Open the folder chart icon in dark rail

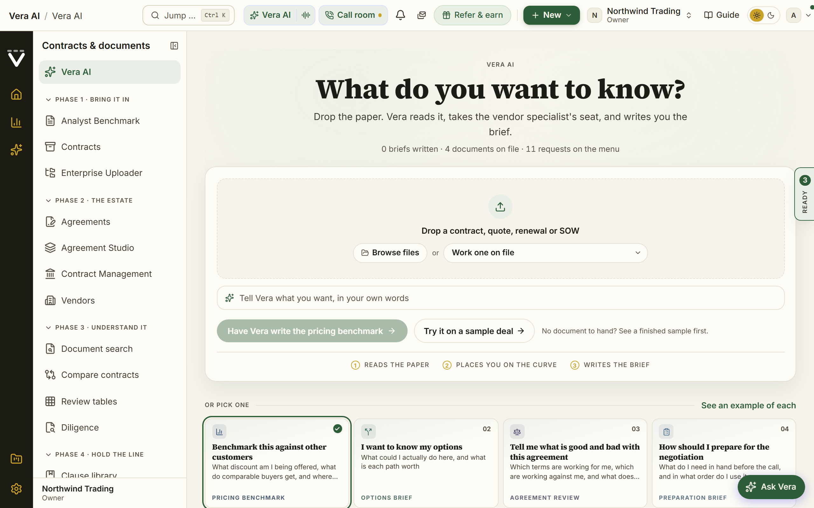16,459
